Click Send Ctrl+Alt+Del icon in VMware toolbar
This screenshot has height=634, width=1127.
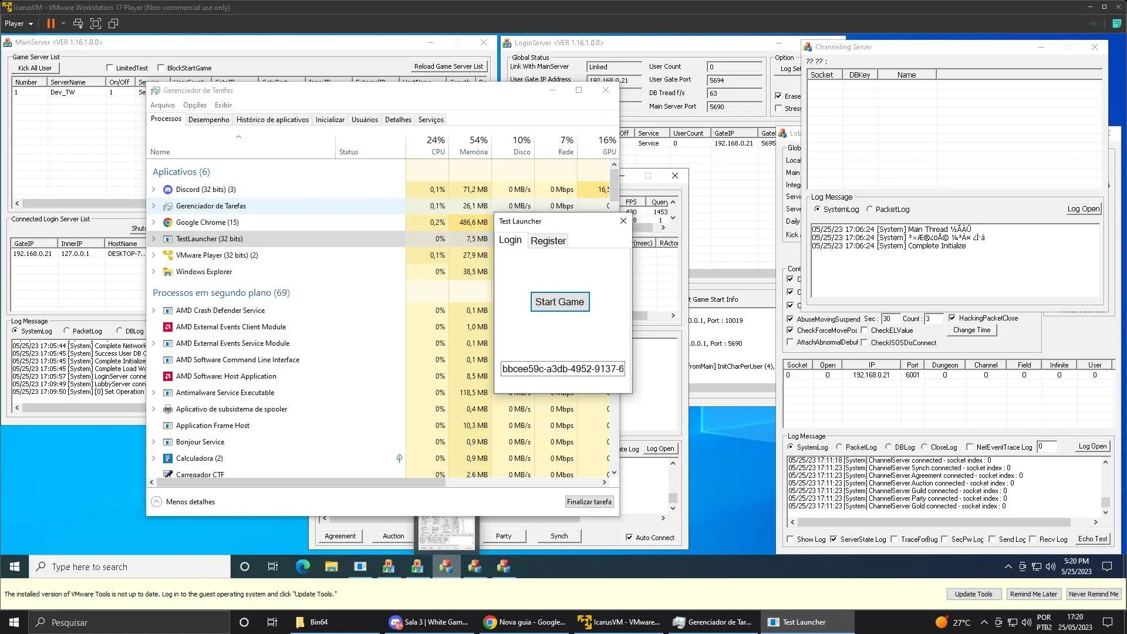coord(77,23)
